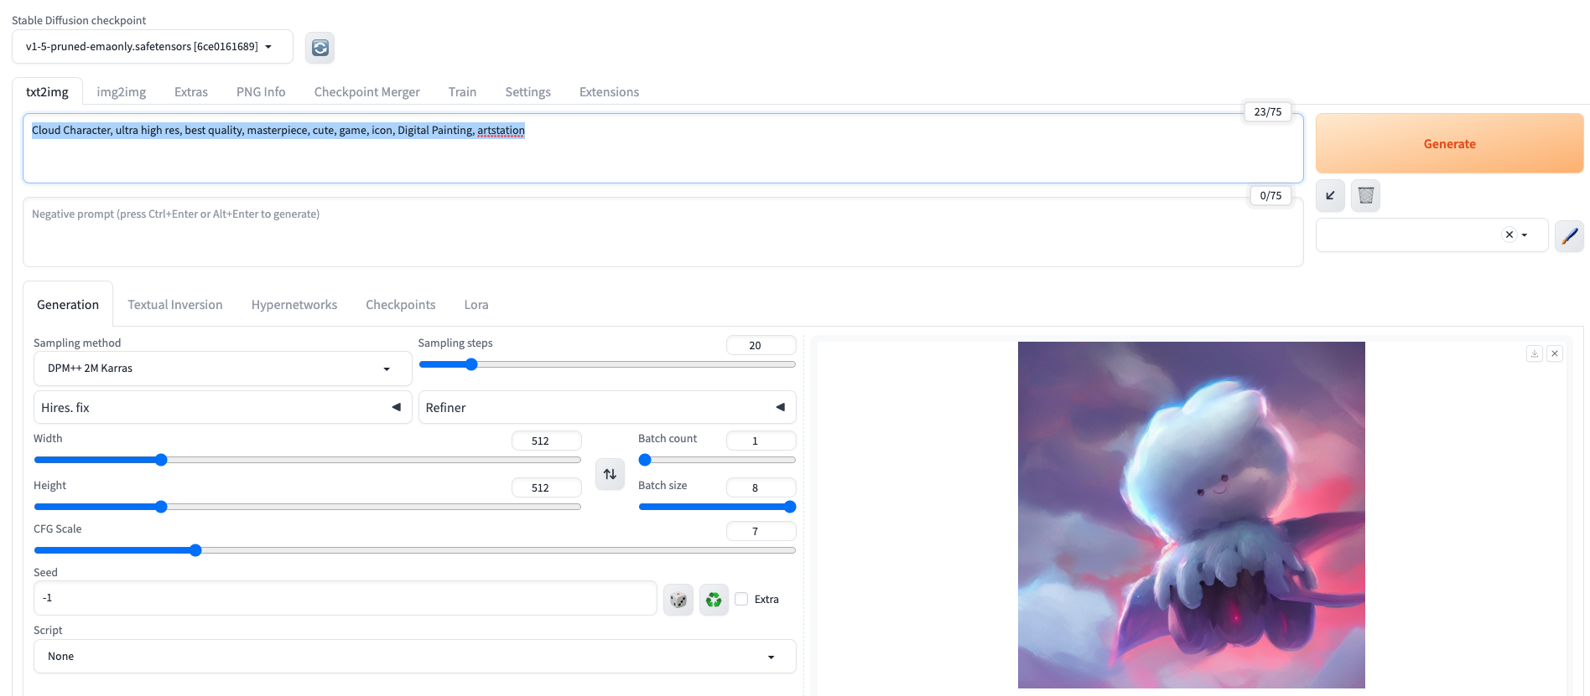
Task: Open the Script dropdown
Action: tap(414, 657)
